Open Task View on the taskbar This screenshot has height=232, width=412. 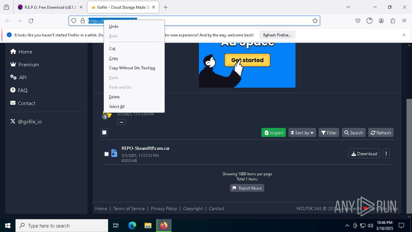pos(116,226)
